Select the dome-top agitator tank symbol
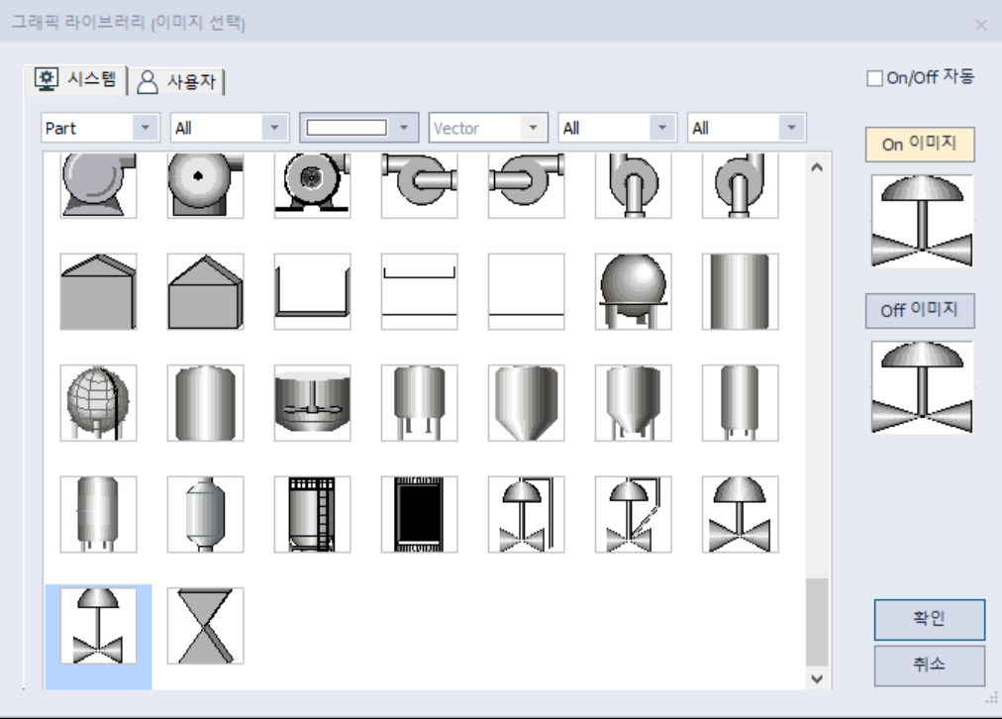Screen dimensions: 1002x719 pos(312,401)
